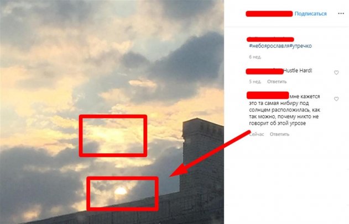Click the sun inside the lower red rectangle
Screen dimensions: 349x224
click(x=121, y=191)
